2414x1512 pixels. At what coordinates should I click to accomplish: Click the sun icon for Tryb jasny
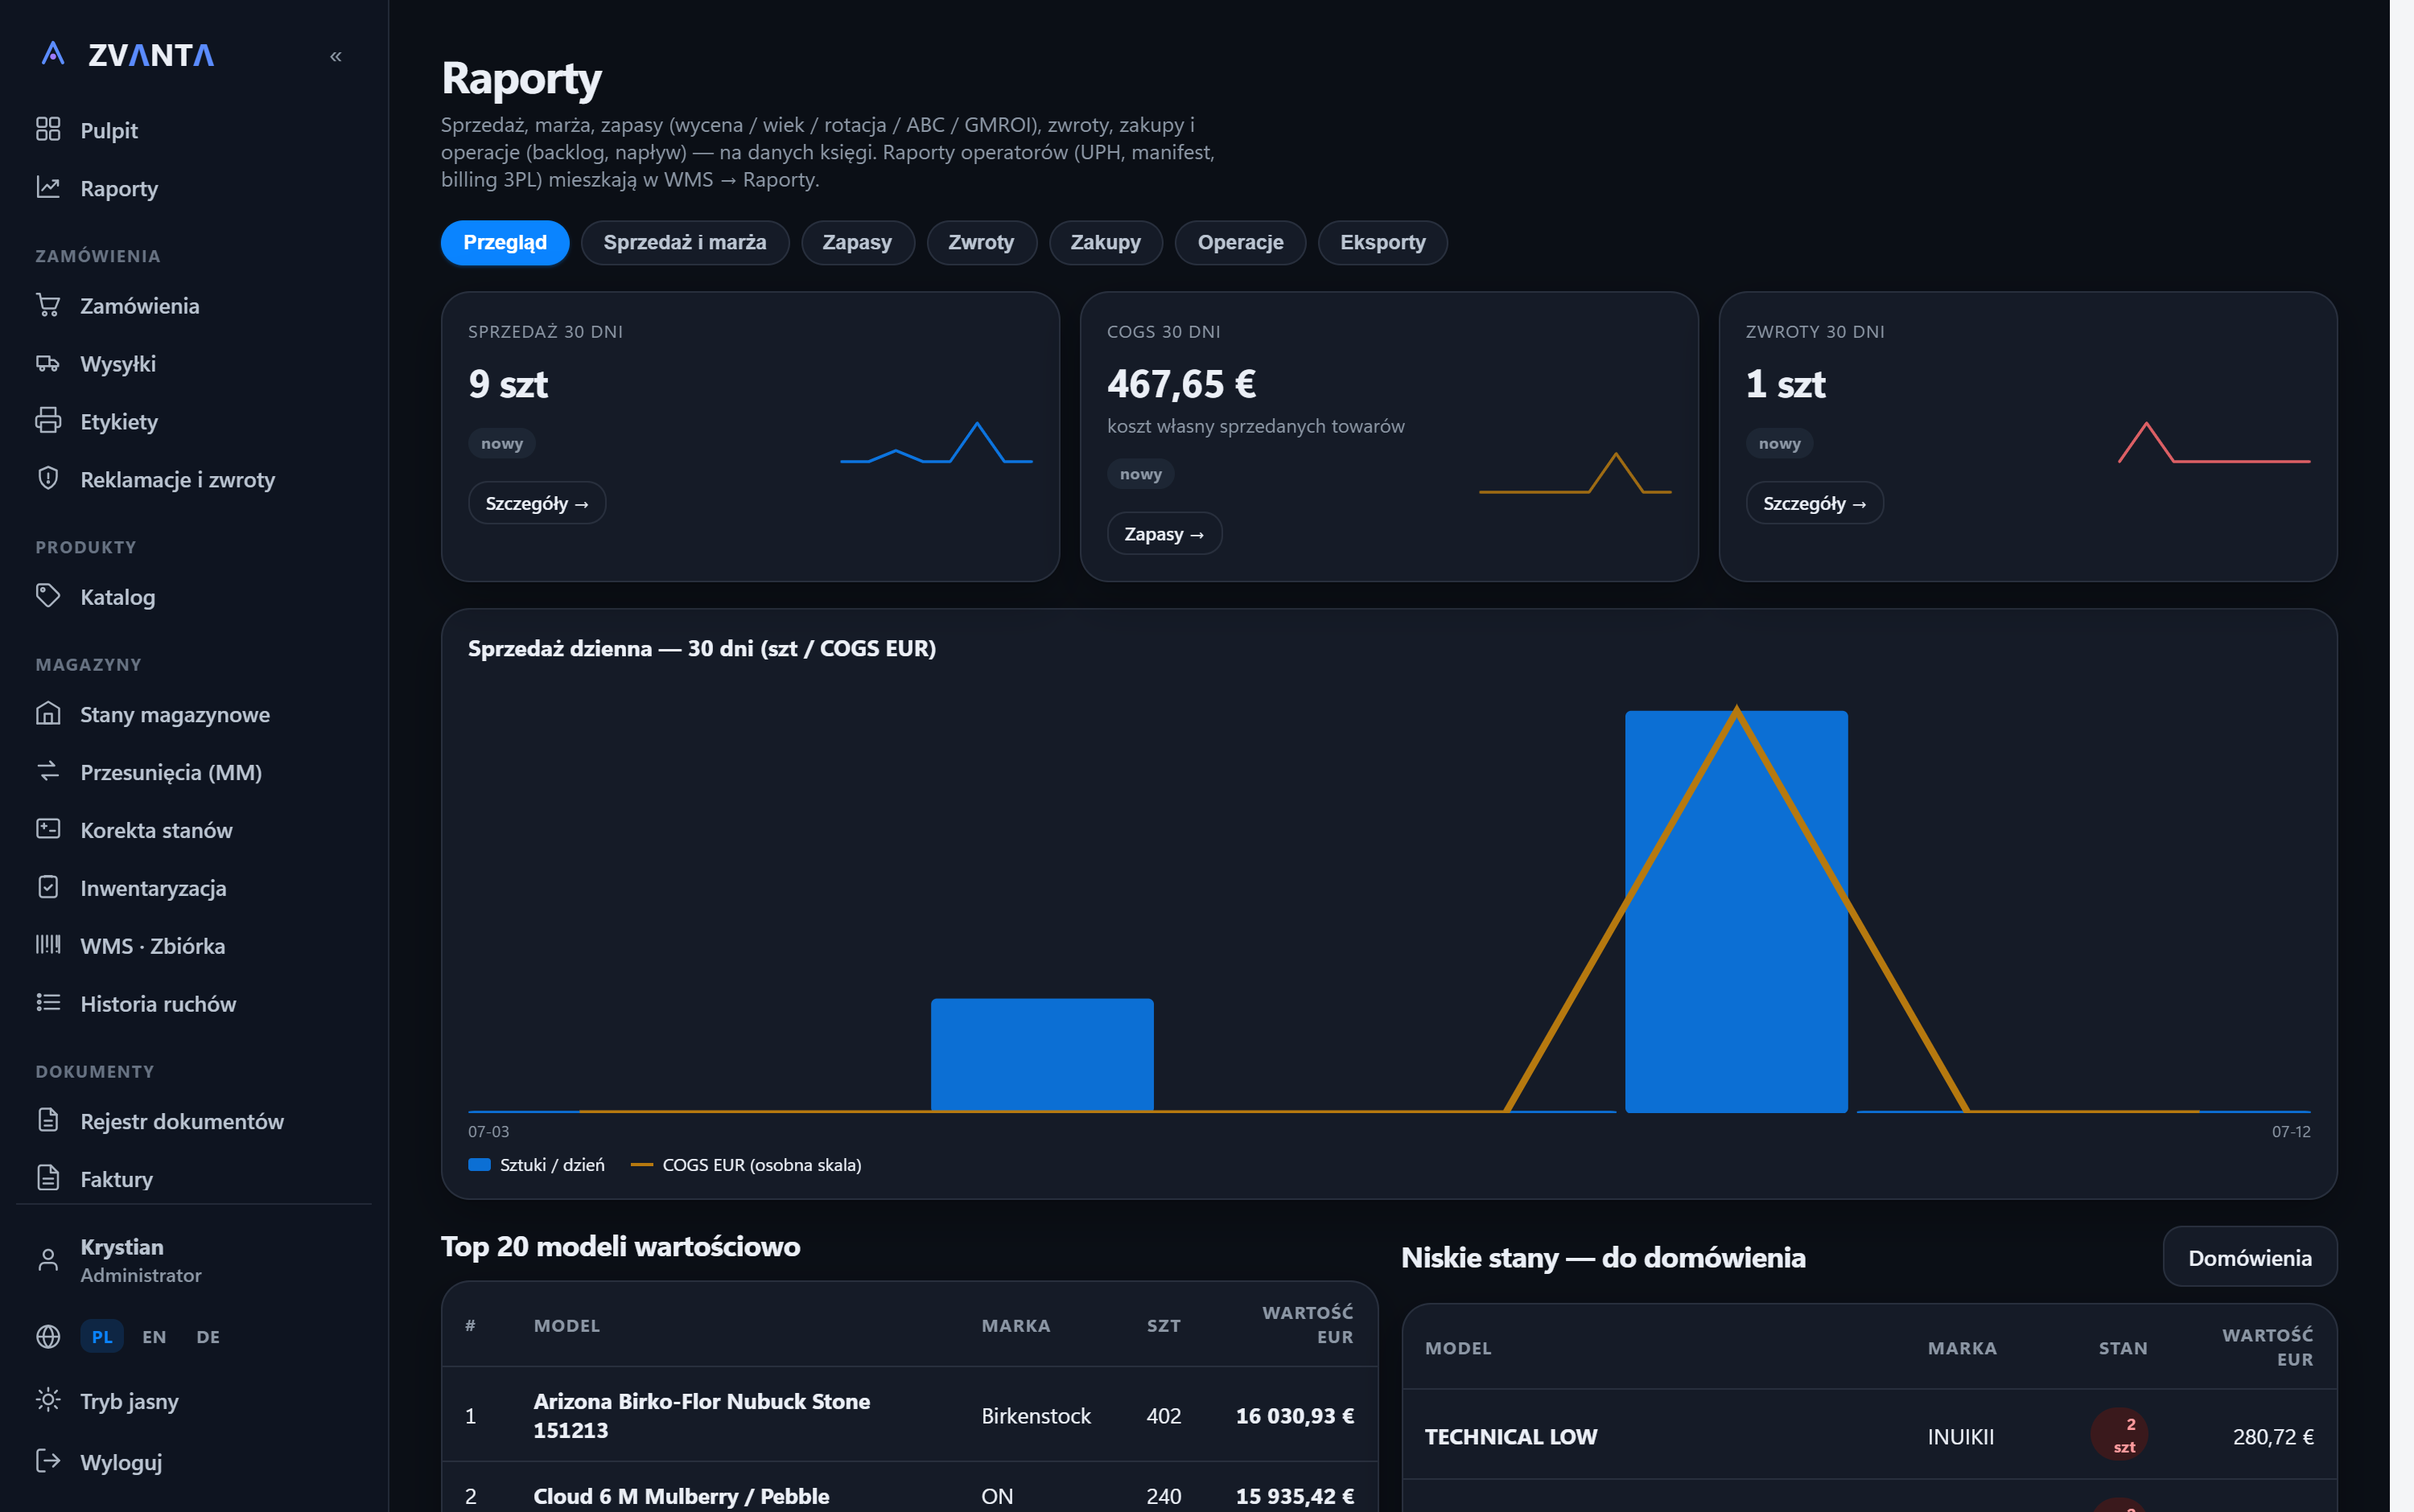coord(48,1400)
